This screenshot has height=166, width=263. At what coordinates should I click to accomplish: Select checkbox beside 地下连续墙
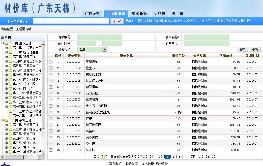tap(51, 125)
